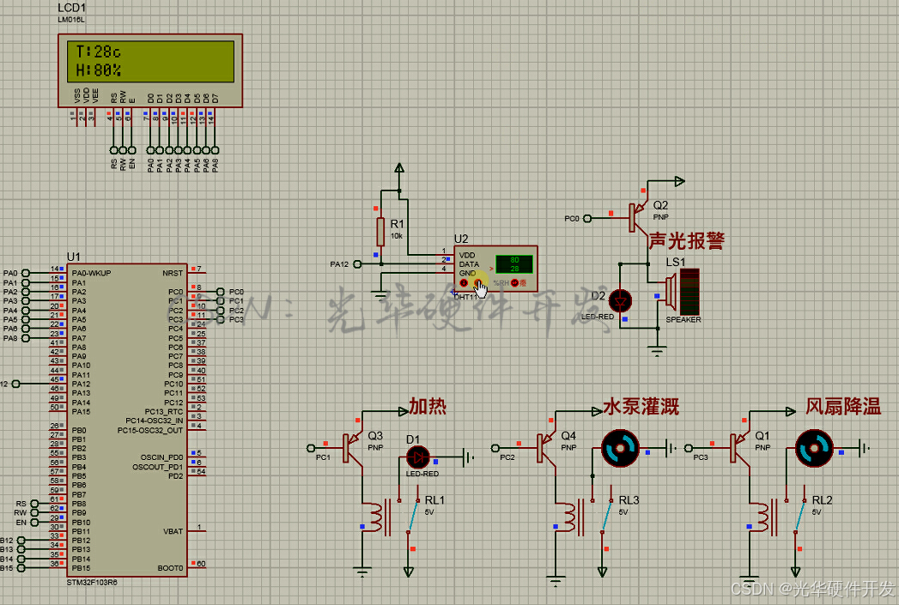Select the red LED D1
The width and height of the screenshot is (899, 605).
point(418,457)
